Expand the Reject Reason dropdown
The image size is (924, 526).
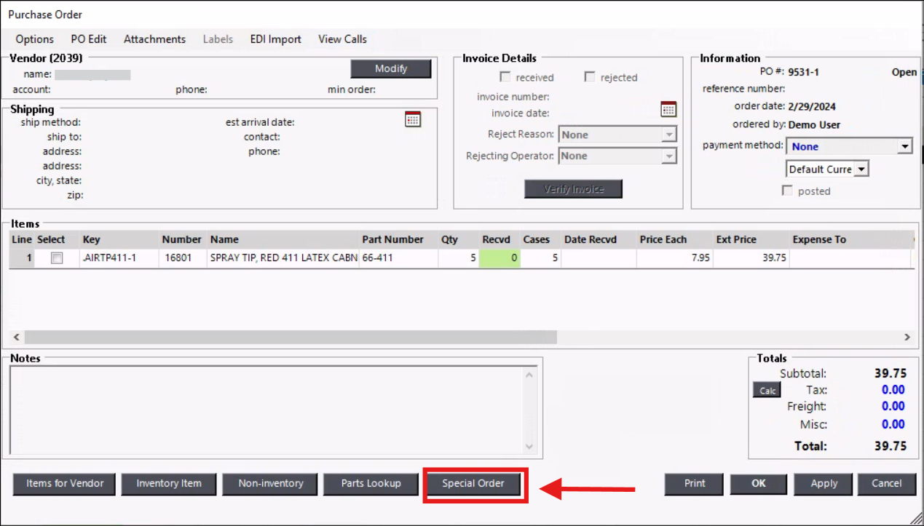click(x=668, y=135)
